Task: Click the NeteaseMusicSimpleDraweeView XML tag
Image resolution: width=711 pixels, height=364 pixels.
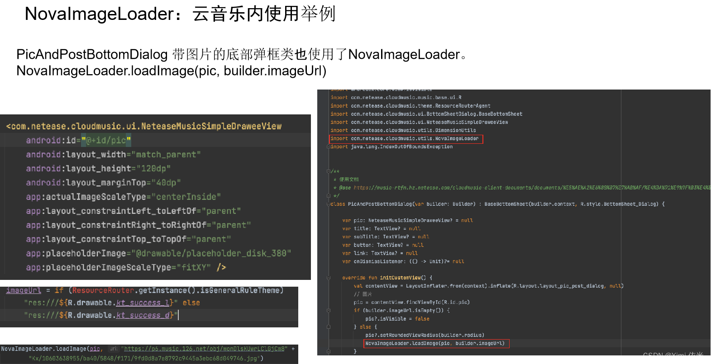Action: click(x=144, y=126)
